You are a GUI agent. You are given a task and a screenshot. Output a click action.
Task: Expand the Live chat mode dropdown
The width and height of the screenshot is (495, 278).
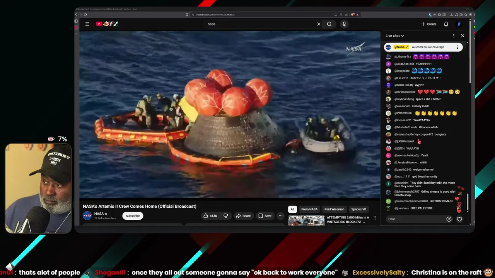pyautogui.click(x=395, y=36)
